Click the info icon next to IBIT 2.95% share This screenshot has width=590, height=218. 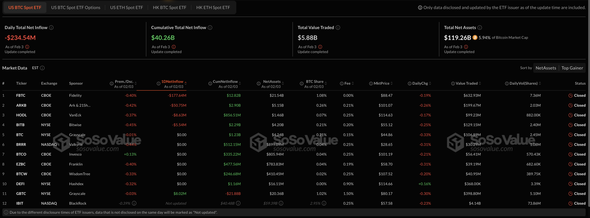tap(324, 203)
